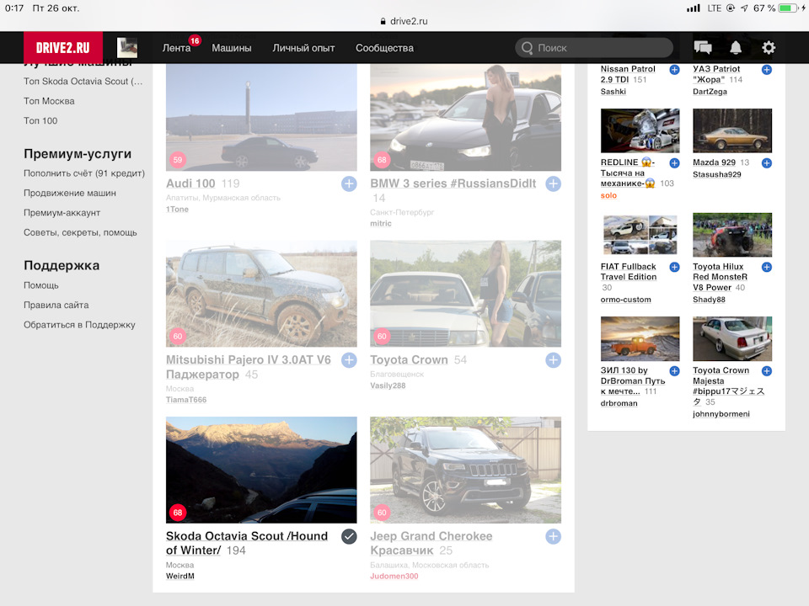Open the messages chat icon
809x606 pixels.
[703, 48]
